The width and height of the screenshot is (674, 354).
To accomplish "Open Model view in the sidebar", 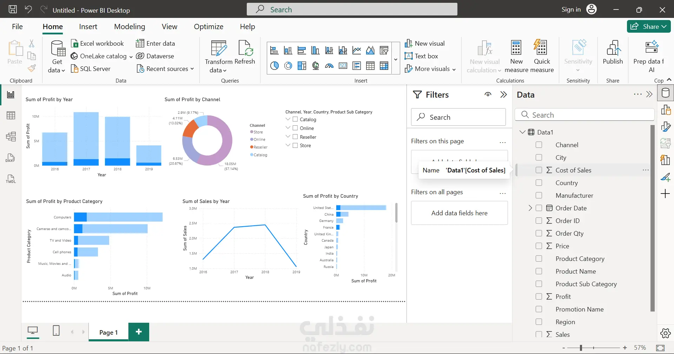I will 11,136.
